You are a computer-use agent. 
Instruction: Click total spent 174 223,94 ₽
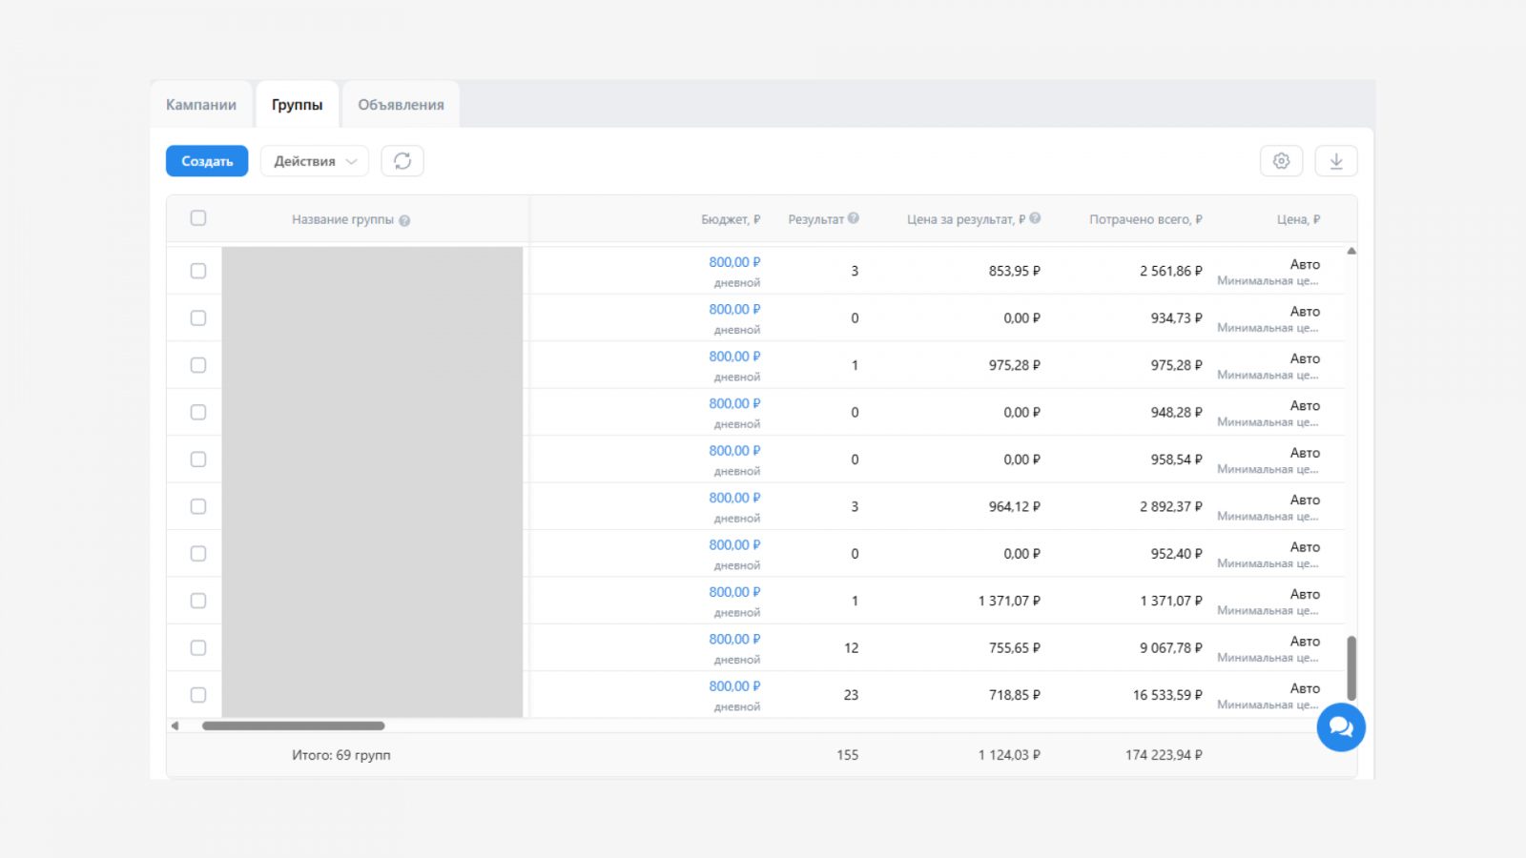(1164, 755)
